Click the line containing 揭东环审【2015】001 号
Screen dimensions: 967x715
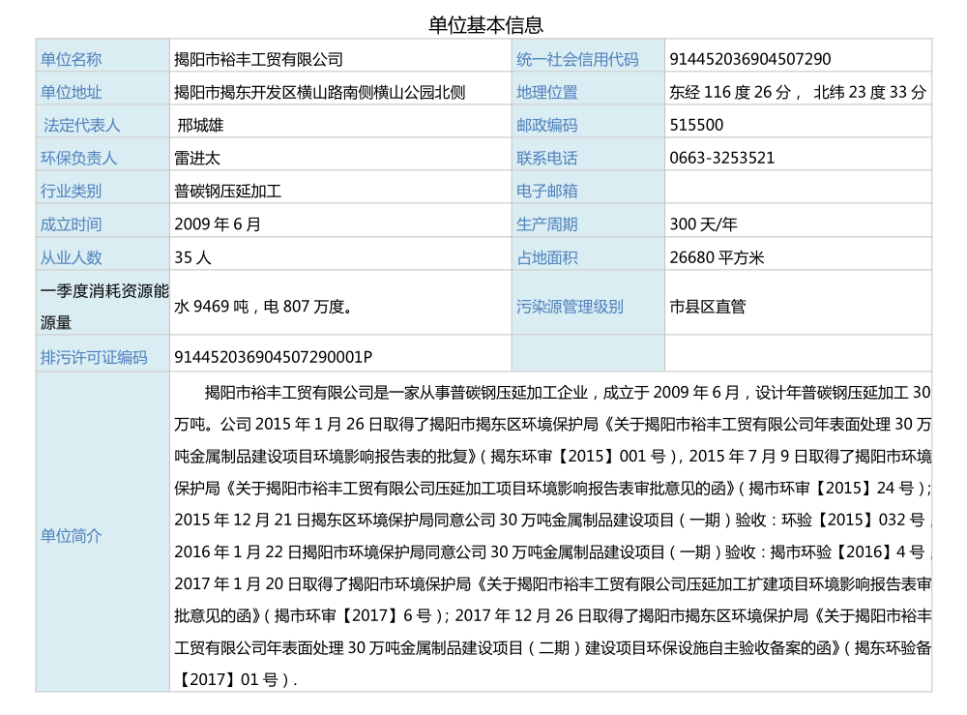coord(552,457)
